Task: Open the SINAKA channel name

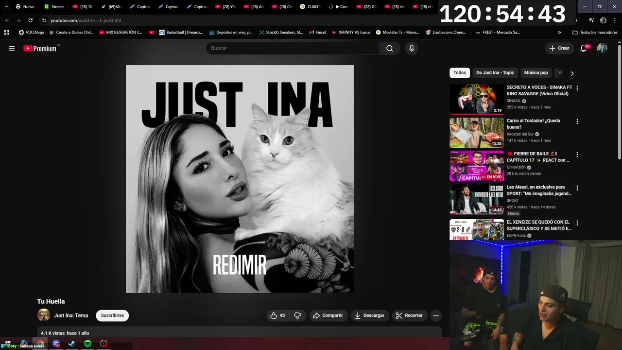Action: coord(514,101)
